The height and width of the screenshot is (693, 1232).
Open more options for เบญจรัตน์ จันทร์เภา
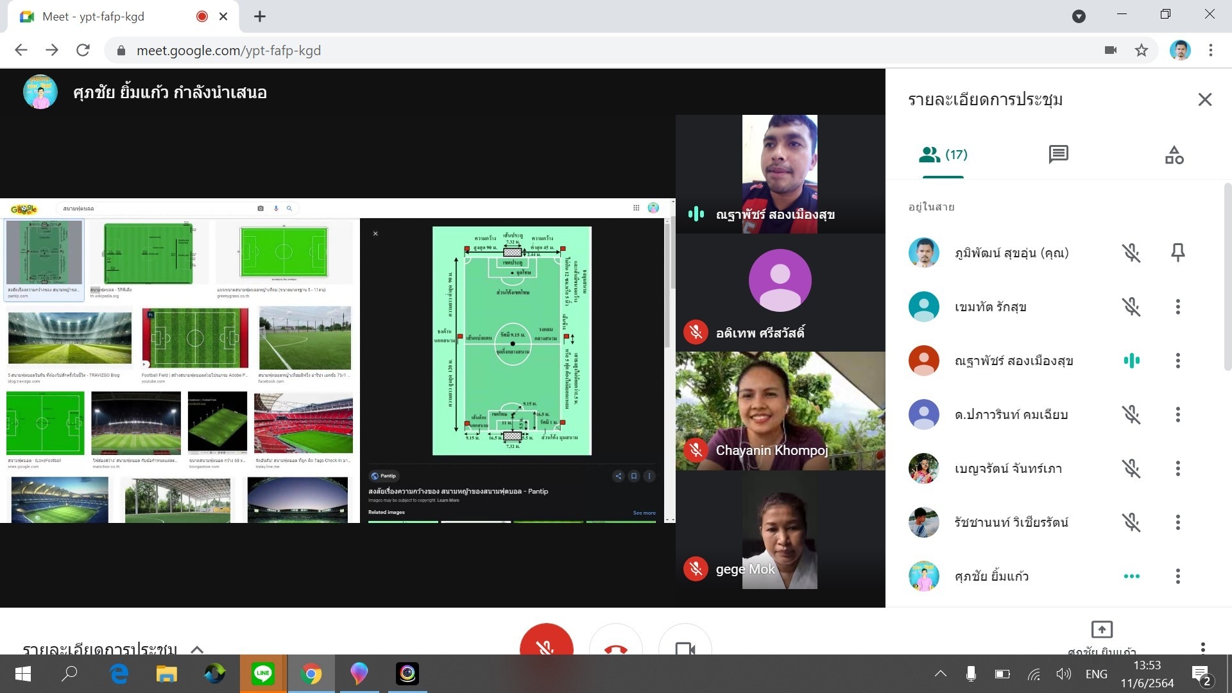(x=1177, y=468)
